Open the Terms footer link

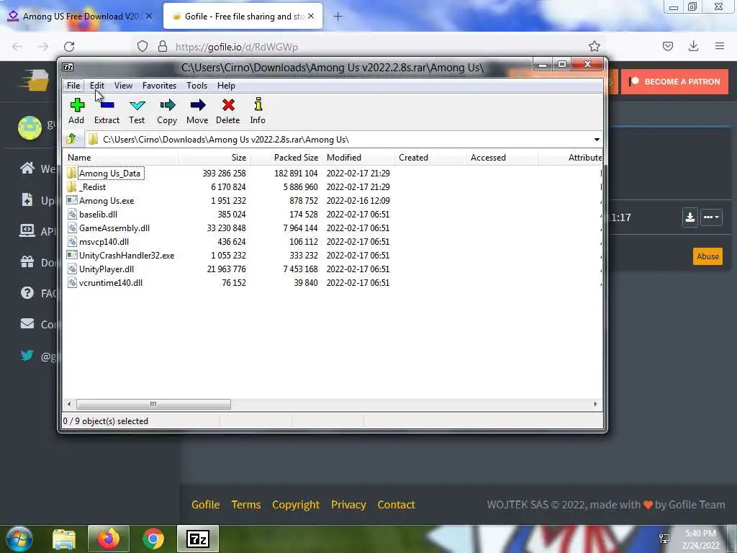tap(246, 505)
